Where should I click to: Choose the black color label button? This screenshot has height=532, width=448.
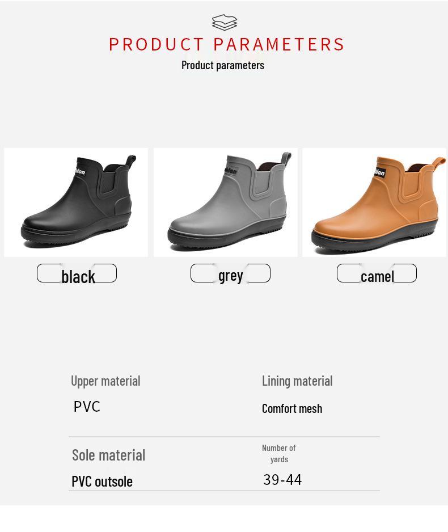click(77, 273)
